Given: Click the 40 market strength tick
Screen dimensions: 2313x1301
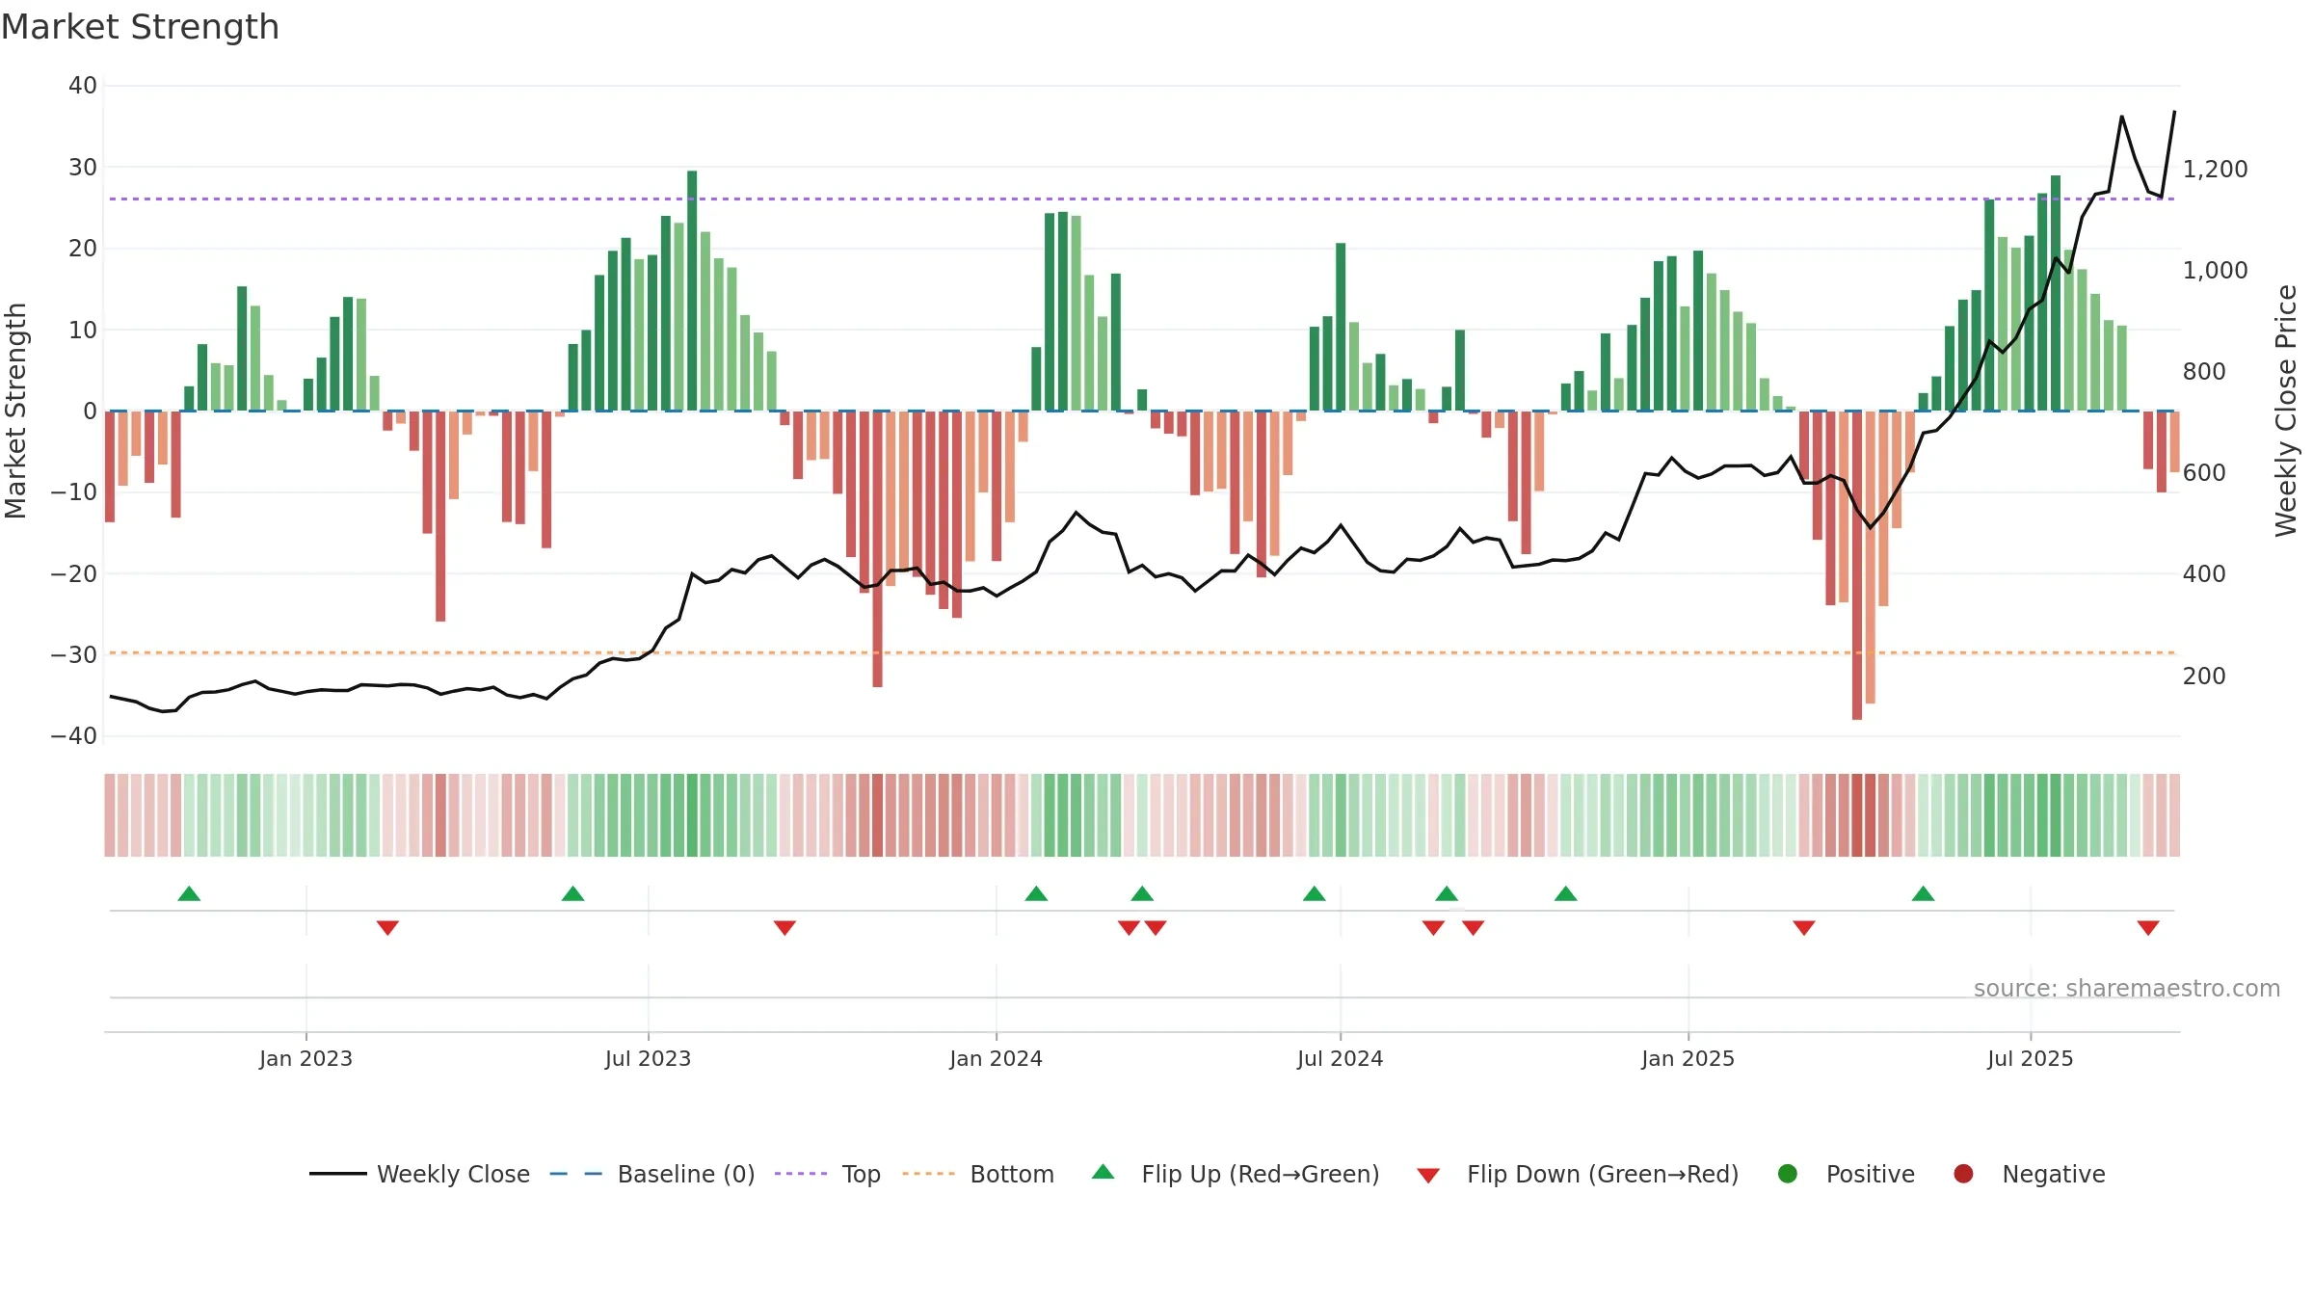Looking at the screenshot, I should (83, 86).
